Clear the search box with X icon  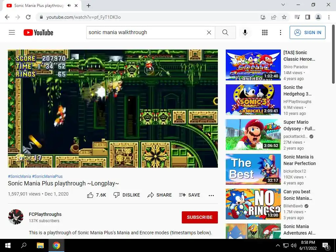coord(209,32)
